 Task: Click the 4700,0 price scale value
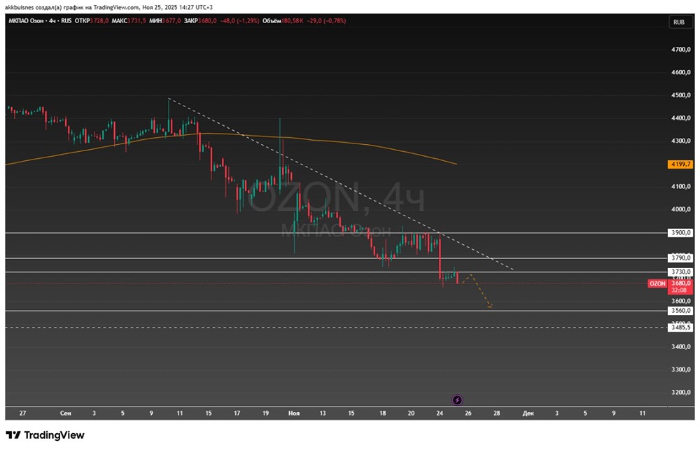[681, 50]
